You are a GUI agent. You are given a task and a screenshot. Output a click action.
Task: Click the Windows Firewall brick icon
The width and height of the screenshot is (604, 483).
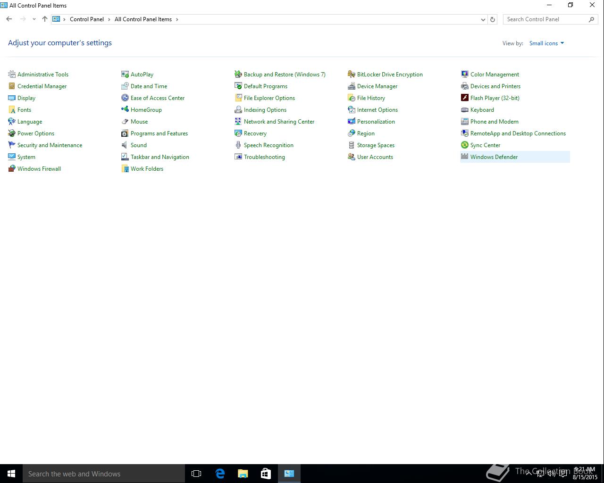[12, 168]
